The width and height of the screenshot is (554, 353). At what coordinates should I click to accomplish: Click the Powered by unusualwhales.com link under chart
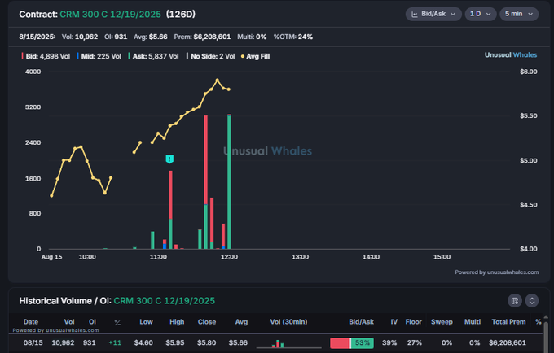(x=496, y=272)
